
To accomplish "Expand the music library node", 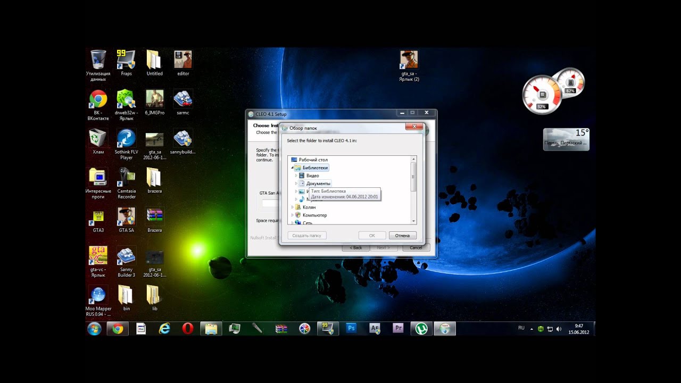I will click(296, 199).
